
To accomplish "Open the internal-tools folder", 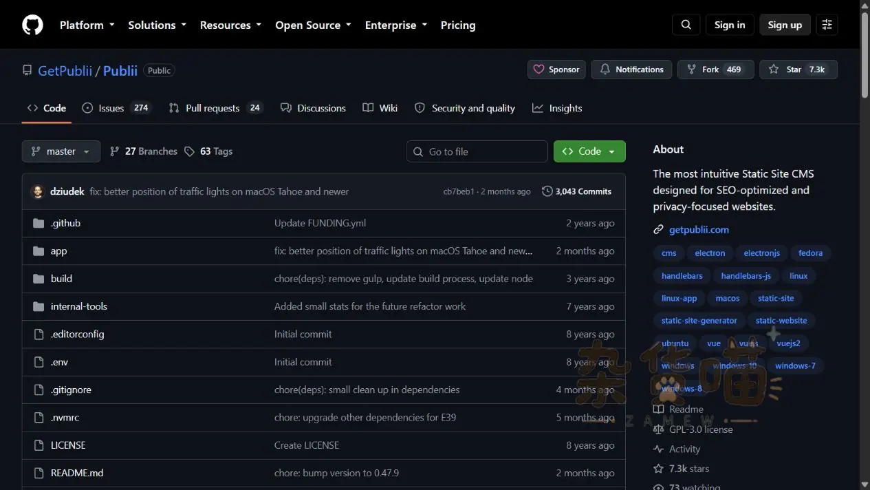I will point(79,306).
